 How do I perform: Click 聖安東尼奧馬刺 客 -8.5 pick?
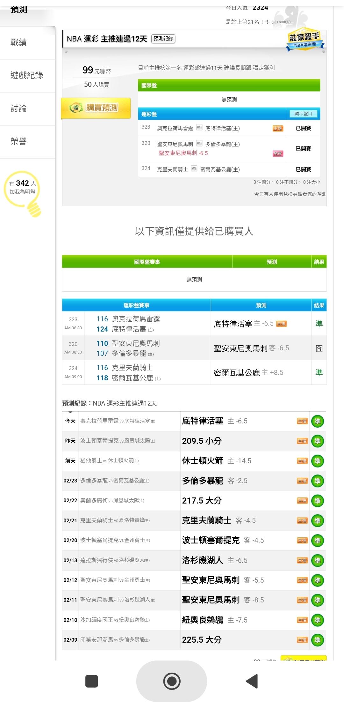click(223, 600)
